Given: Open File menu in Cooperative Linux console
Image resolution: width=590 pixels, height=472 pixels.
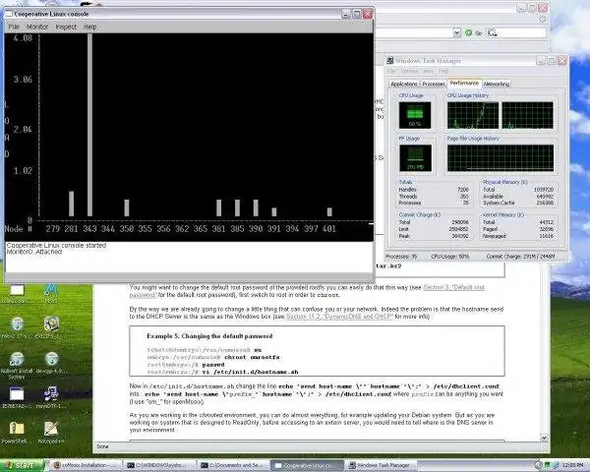Looking at the screenshot, I should [x=14, y=28].
